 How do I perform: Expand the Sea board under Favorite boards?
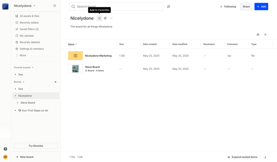pyautogui.click(x=15, y=74)
